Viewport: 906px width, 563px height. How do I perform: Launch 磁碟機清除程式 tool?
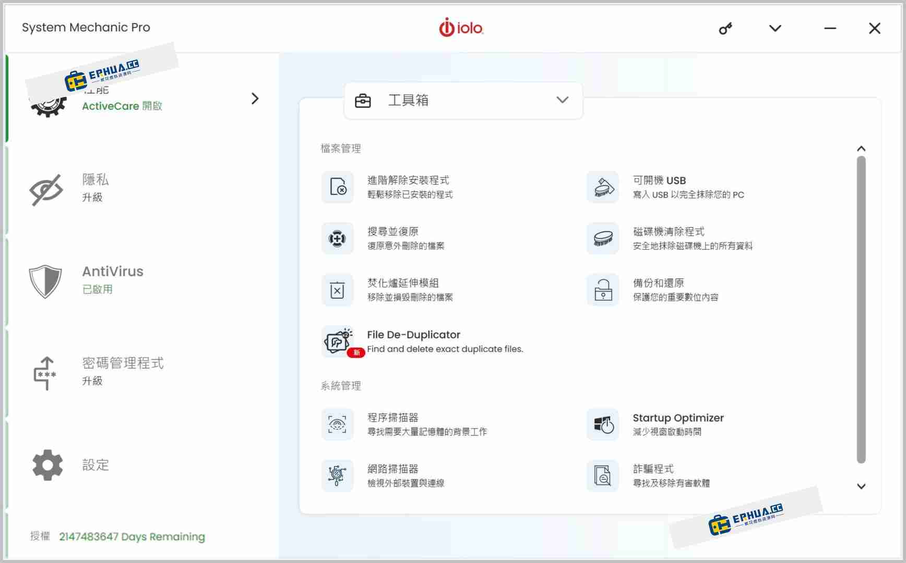click(x=693, y=238)
